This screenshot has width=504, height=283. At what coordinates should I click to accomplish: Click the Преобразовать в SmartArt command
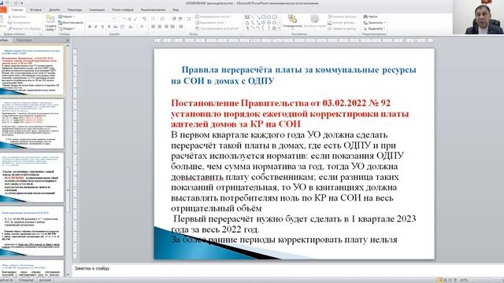pyautogui.click(x=217, y=28)
